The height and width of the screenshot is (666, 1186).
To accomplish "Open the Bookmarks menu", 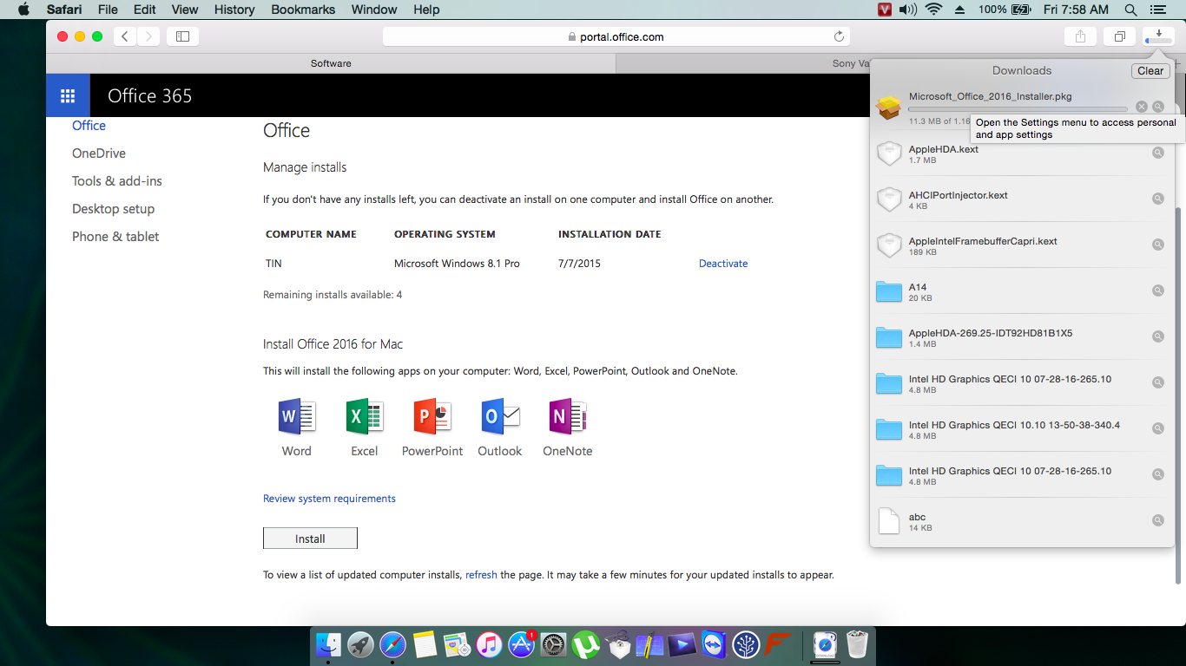I will [x=303, y=10].
